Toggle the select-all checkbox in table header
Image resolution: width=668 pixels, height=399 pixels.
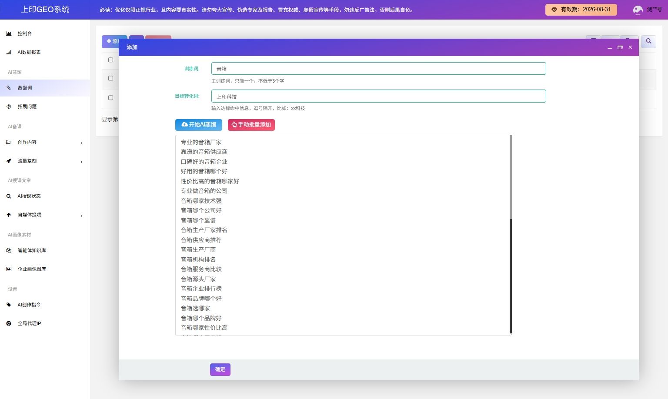pyautogui.click(x=110, y=60)
